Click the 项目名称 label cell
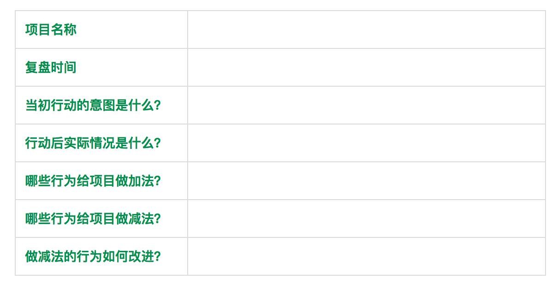Image resolution: width=558 pixels, height=284 pixels. (101, 30)
